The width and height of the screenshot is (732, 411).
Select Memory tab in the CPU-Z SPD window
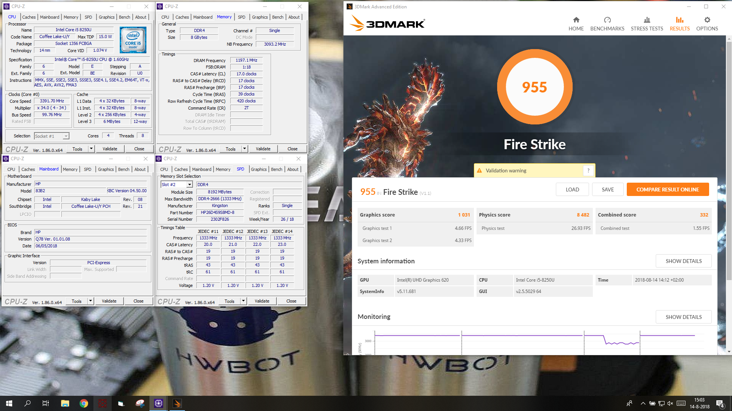click(x=223, y=169)
